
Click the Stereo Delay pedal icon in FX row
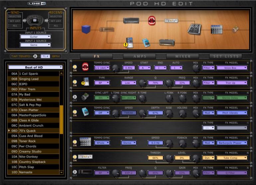85,96
